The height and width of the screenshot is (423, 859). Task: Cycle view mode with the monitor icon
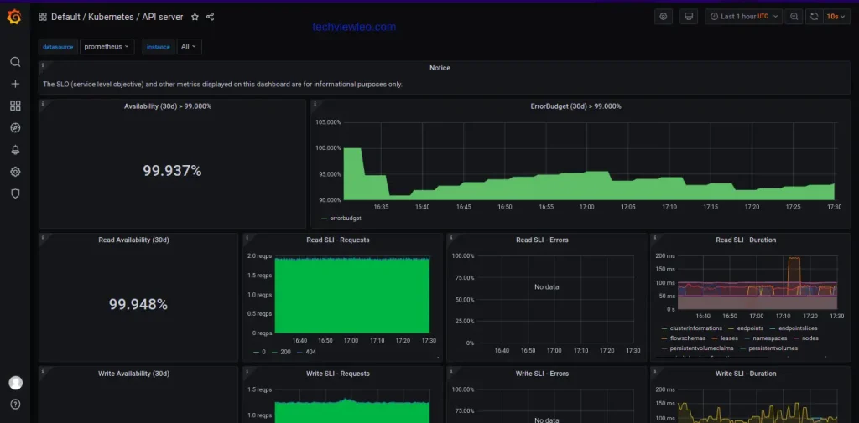point(689,17)
